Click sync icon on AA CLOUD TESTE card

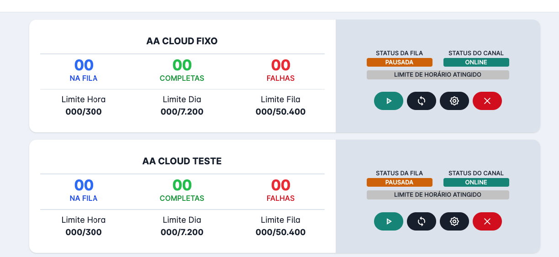click(422, 221)
